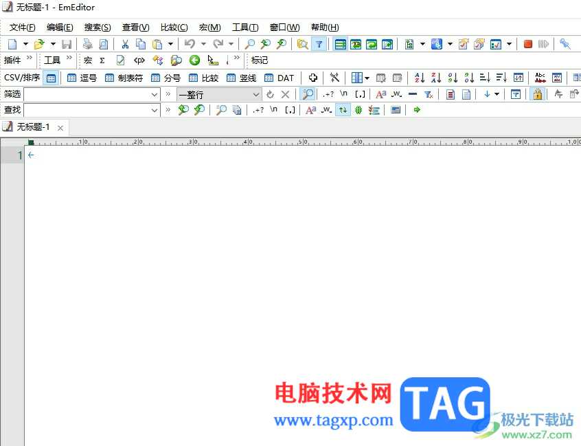Screen dimensions: 581x446
Task: Open the Find text combo box dropdown
Action: coord(155,110)
